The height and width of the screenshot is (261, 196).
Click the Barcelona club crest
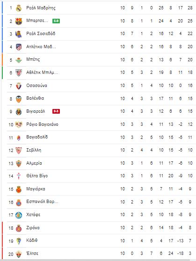click(19, 21)
